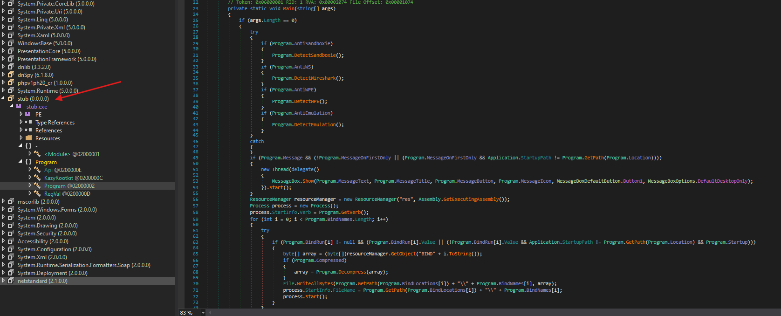Click the Main method name in declaration
781x316 pixels.
pos(288,9)
